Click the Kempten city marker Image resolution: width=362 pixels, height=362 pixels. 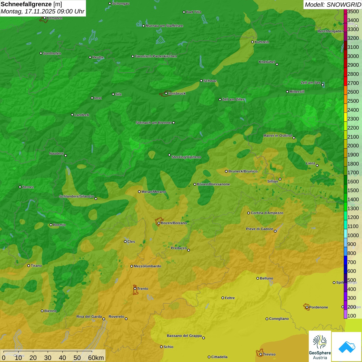pyautogui.click(x=44, y=18)
